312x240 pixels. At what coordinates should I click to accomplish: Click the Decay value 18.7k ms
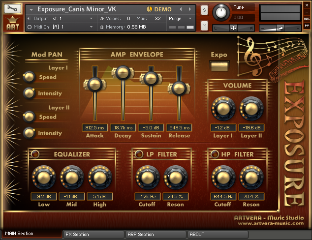click(123, 127)
